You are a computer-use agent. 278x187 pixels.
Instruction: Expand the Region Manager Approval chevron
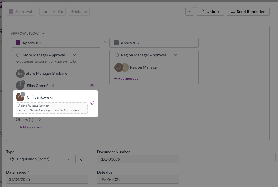(x=175, y=55)
